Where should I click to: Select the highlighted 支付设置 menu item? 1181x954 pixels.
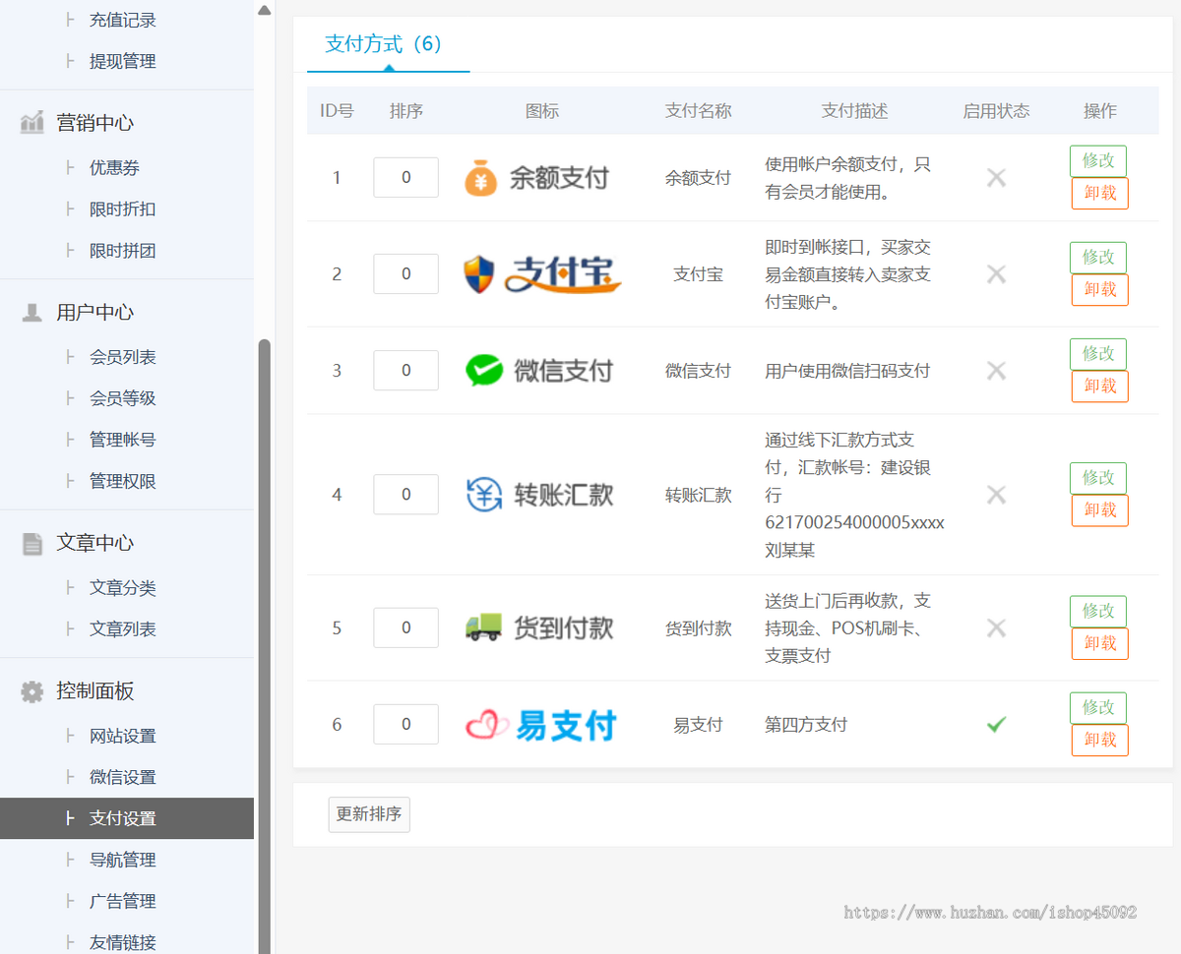click(127, 818)
